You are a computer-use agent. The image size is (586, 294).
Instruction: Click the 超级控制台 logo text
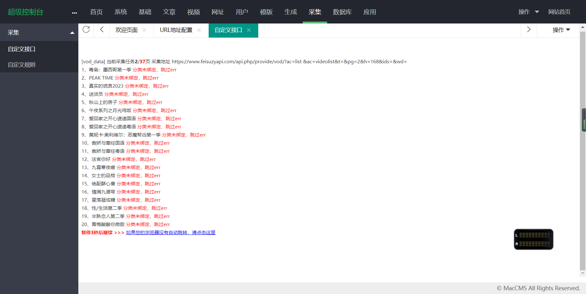pos(26,11)
